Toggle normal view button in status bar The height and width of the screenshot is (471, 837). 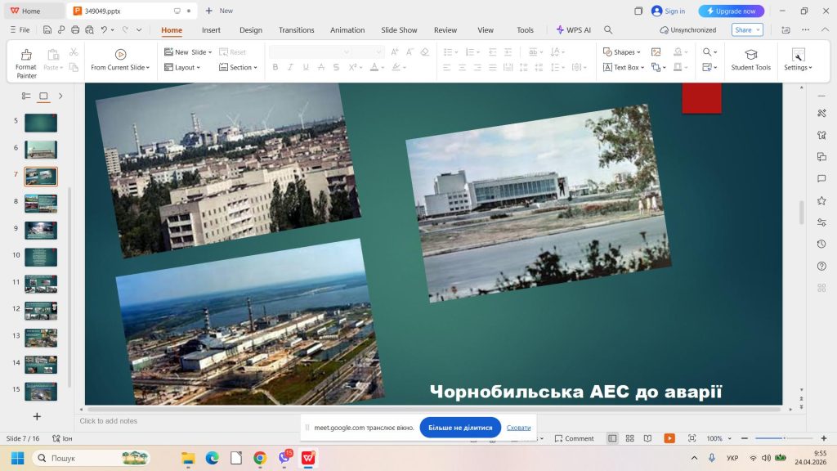[612, 438]
